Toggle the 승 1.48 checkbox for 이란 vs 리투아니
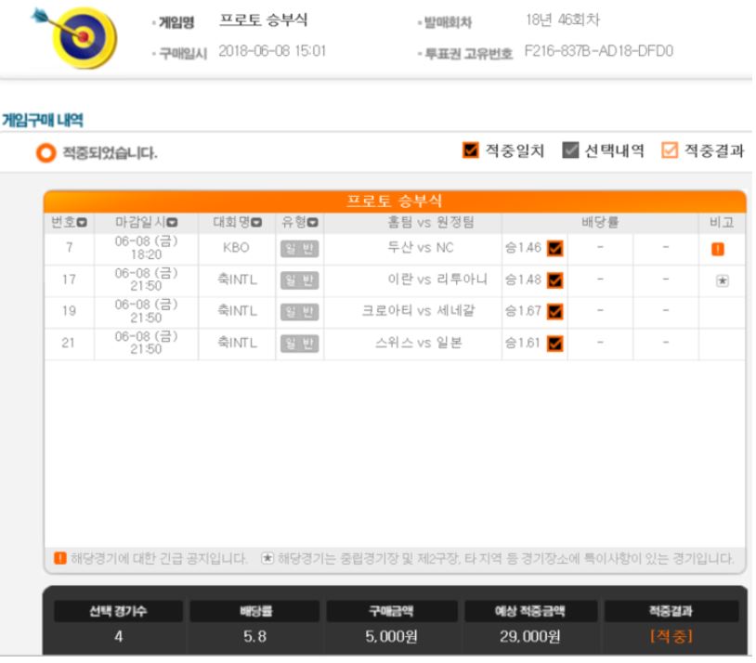Image resolution: width=756 pixels, height=663 pixels. point(555,280)
